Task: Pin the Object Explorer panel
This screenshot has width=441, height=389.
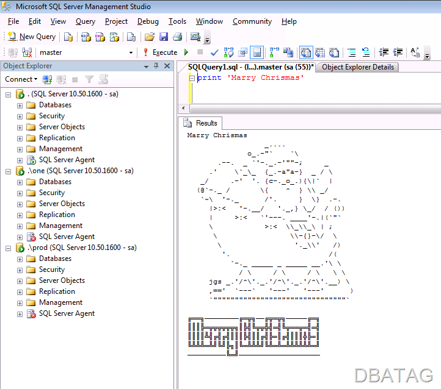Action: tap(156, 66)
